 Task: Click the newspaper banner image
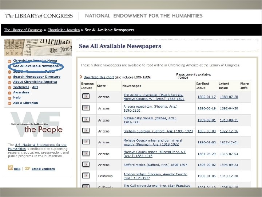[38, 47]
